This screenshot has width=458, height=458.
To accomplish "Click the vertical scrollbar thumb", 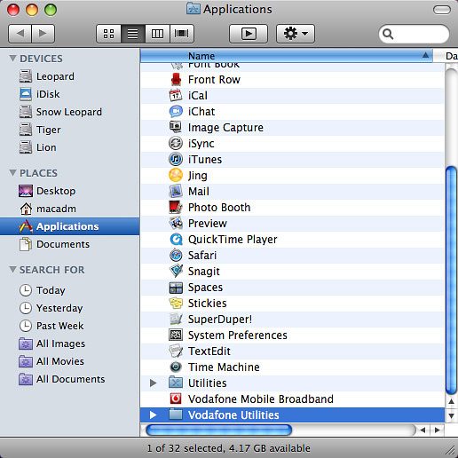I will click(x=451, y=280).
